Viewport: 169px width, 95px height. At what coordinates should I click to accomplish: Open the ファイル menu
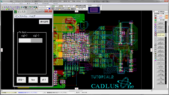pyautogui.click(x=5, y=4)
